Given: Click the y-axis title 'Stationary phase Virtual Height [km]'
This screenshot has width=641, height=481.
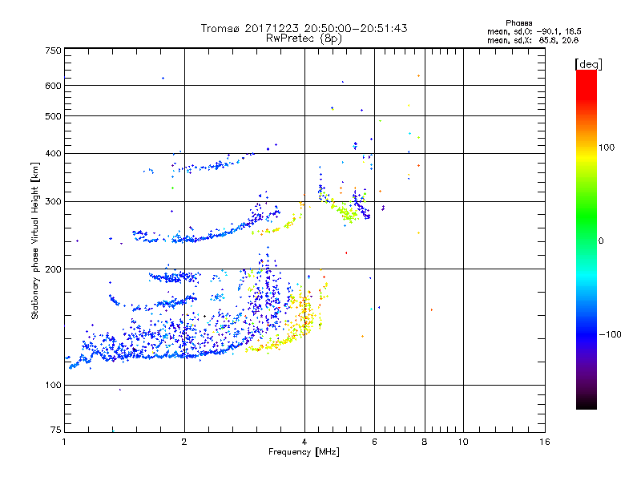Looking at the screenshot, I should (34, 240).
